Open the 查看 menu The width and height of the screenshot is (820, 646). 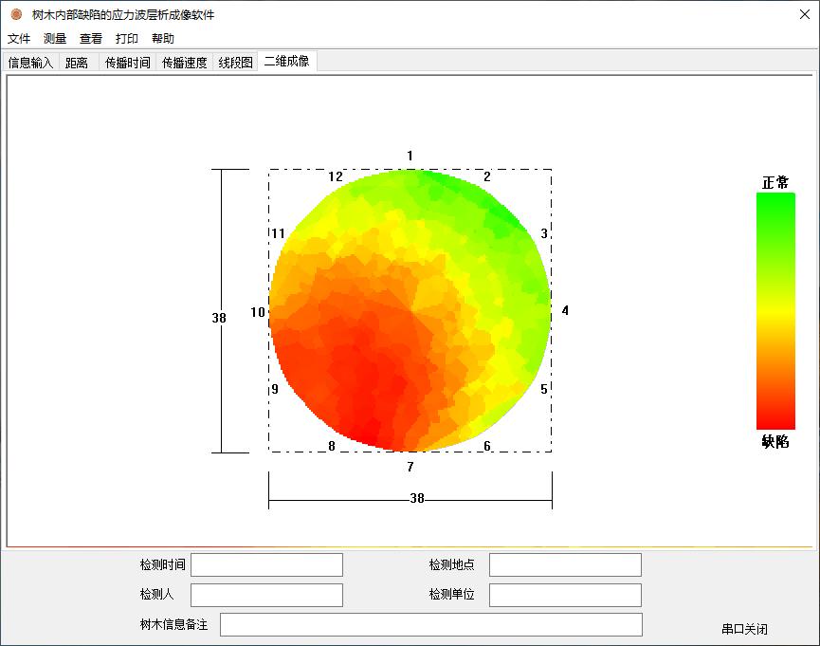[91, 39]
